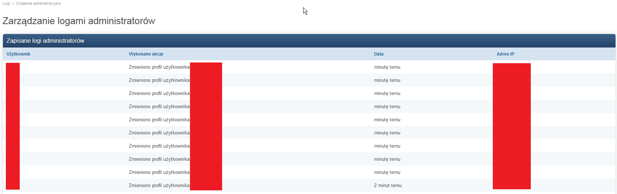Click the "Zapisane logi administratorów" panel header
This screenshot has height=194, width=617.
pos(45,41)
